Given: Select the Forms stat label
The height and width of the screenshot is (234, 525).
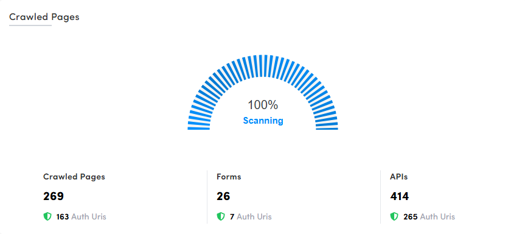Looking at the screenshot, I should (x=229, y=176).
